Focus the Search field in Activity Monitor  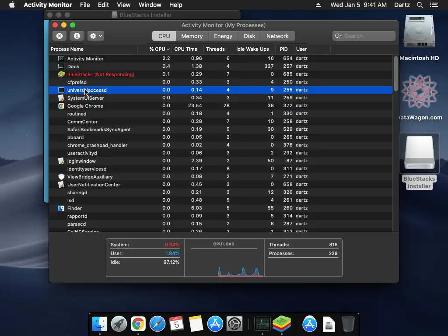(x=364, y=36)
